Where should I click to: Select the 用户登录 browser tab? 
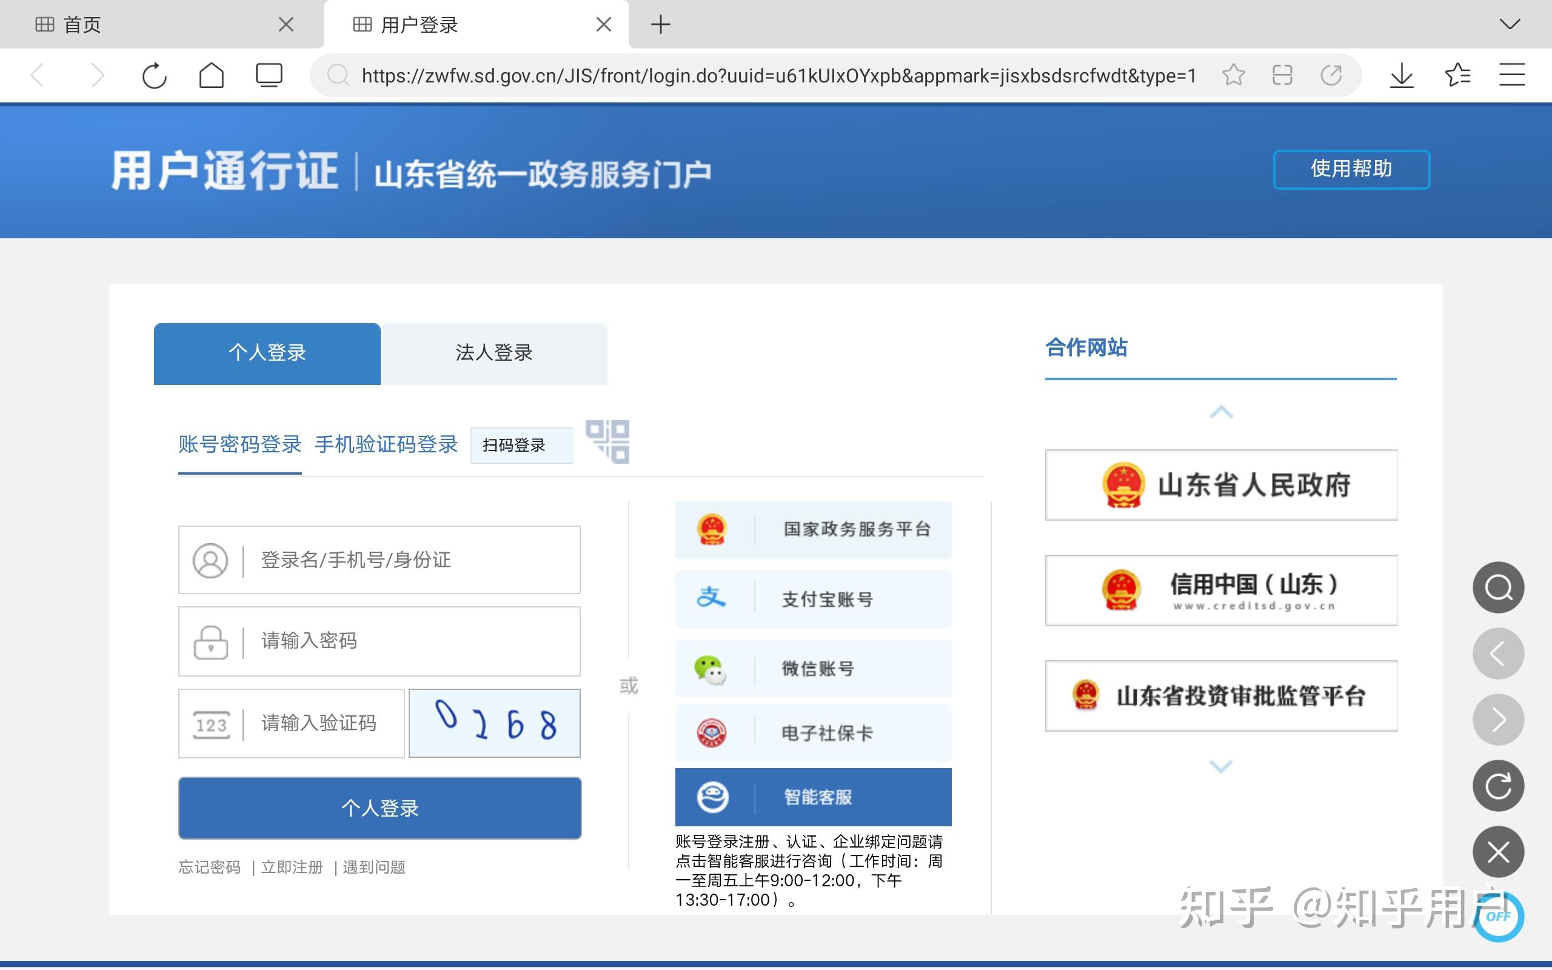tap(476, 25)
